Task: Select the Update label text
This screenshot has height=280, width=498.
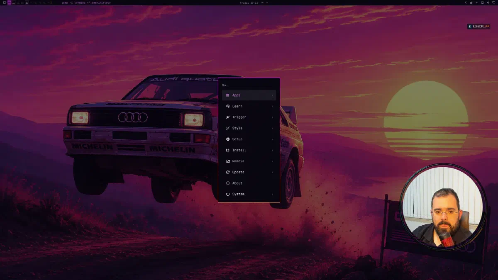Action: (x=238, y=172)
